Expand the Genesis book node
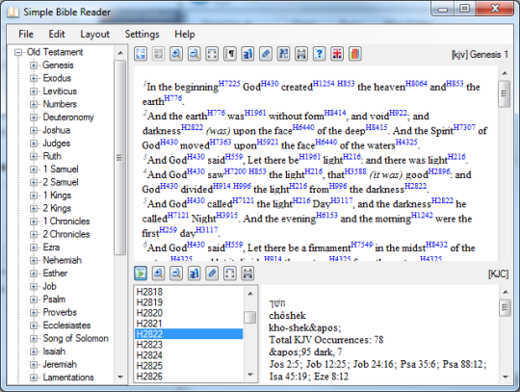 click(x=34, y=65)
